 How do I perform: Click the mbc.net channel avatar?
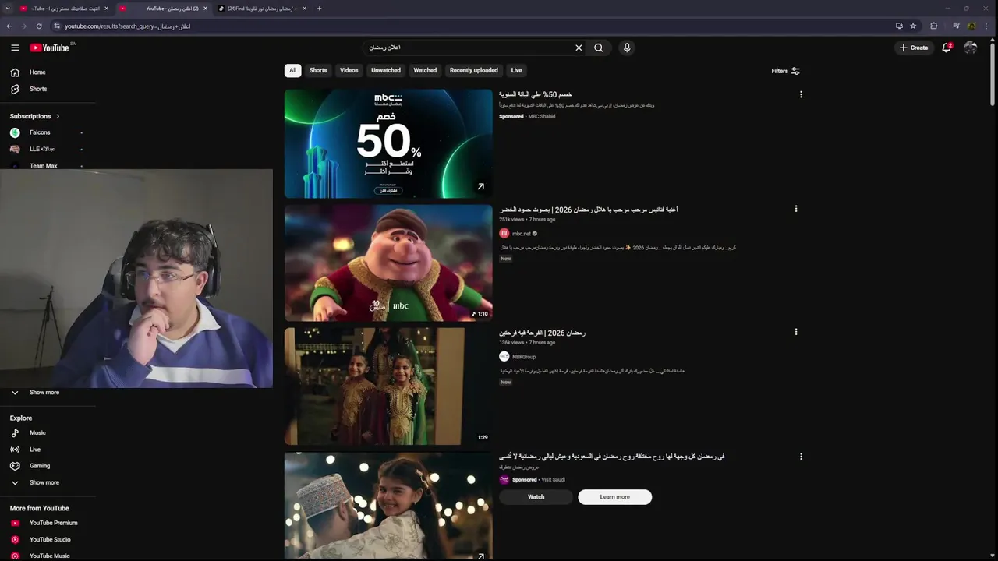point(504,233)
